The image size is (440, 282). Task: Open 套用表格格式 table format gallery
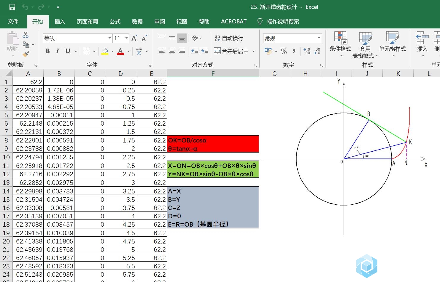click(x=365, y=44)
